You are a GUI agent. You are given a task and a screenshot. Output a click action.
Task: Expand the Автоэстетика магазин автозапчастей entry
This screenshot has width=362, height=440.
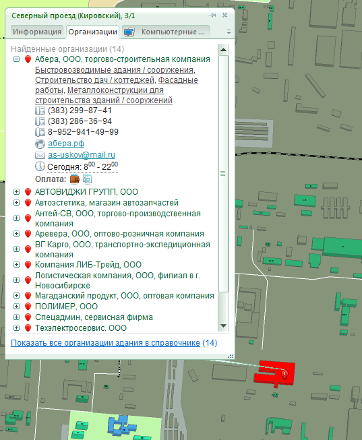click(x=17, y=202)
